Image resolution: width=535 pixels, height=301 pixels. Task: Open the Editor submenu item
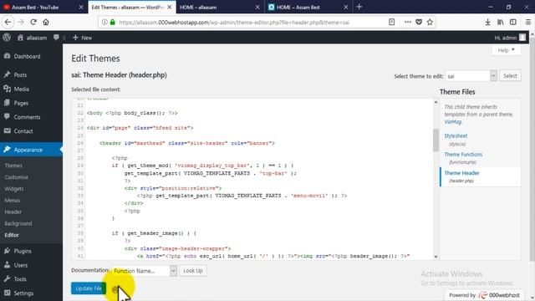click(12, 235)
